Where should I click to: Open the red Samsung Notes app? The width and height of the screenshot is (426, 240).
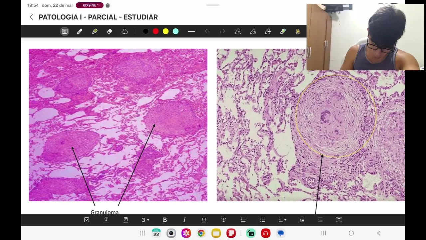click(231, 233)
